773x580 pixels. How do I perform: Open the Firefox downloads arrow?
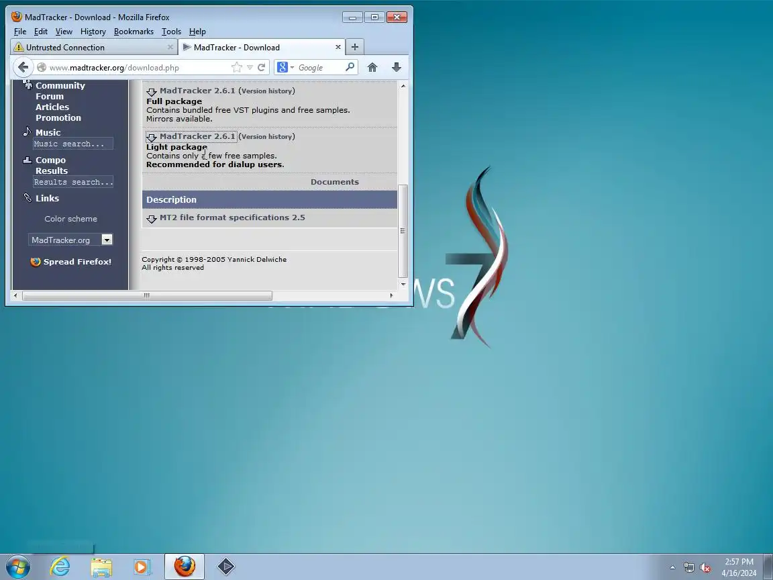[x=397, y=67]
